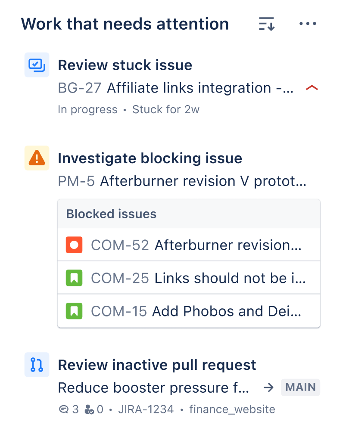This screenshot has height=431, width=349.
Task: Select blocked issue COM-52 Afterburner revision
Action: click(196, 245)
